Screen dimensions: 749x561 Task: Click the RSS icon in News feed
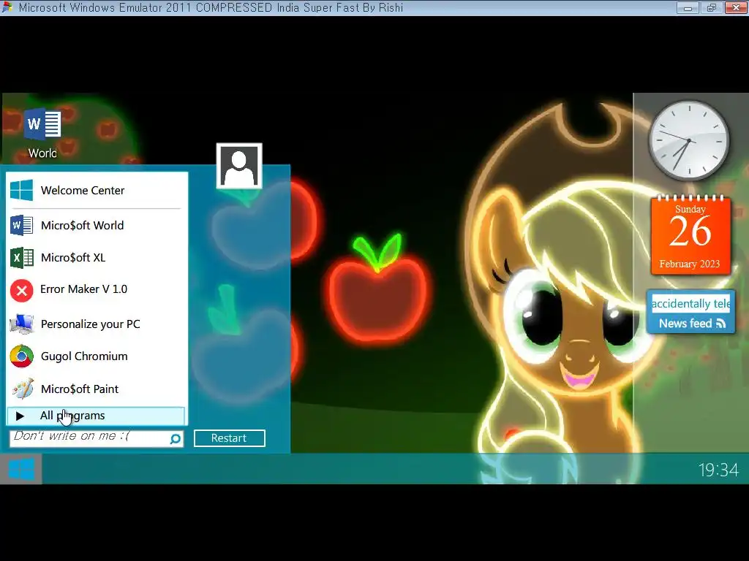pyautogui.click(x=720, y=324)
